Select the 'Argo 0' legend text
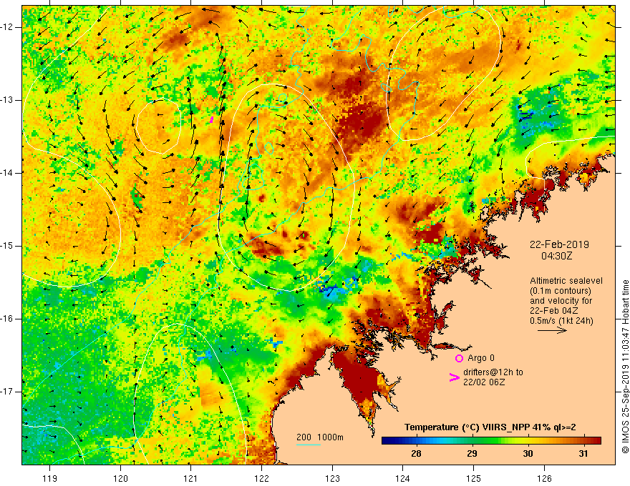 click(x=481, y=358)
